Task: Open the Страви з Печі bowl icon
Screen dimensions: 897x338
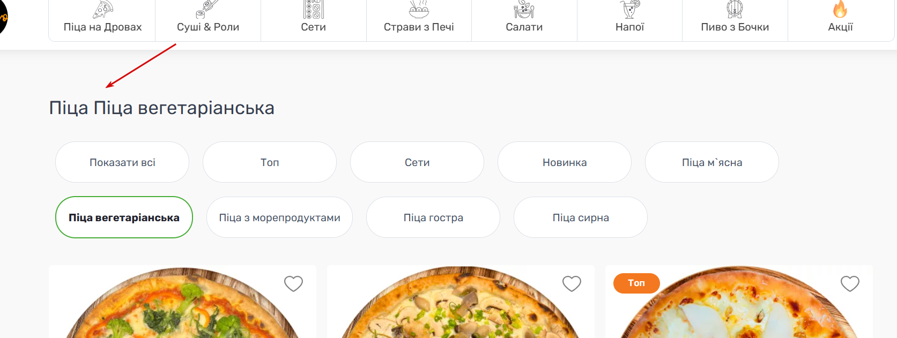Action: pos(419,9)
